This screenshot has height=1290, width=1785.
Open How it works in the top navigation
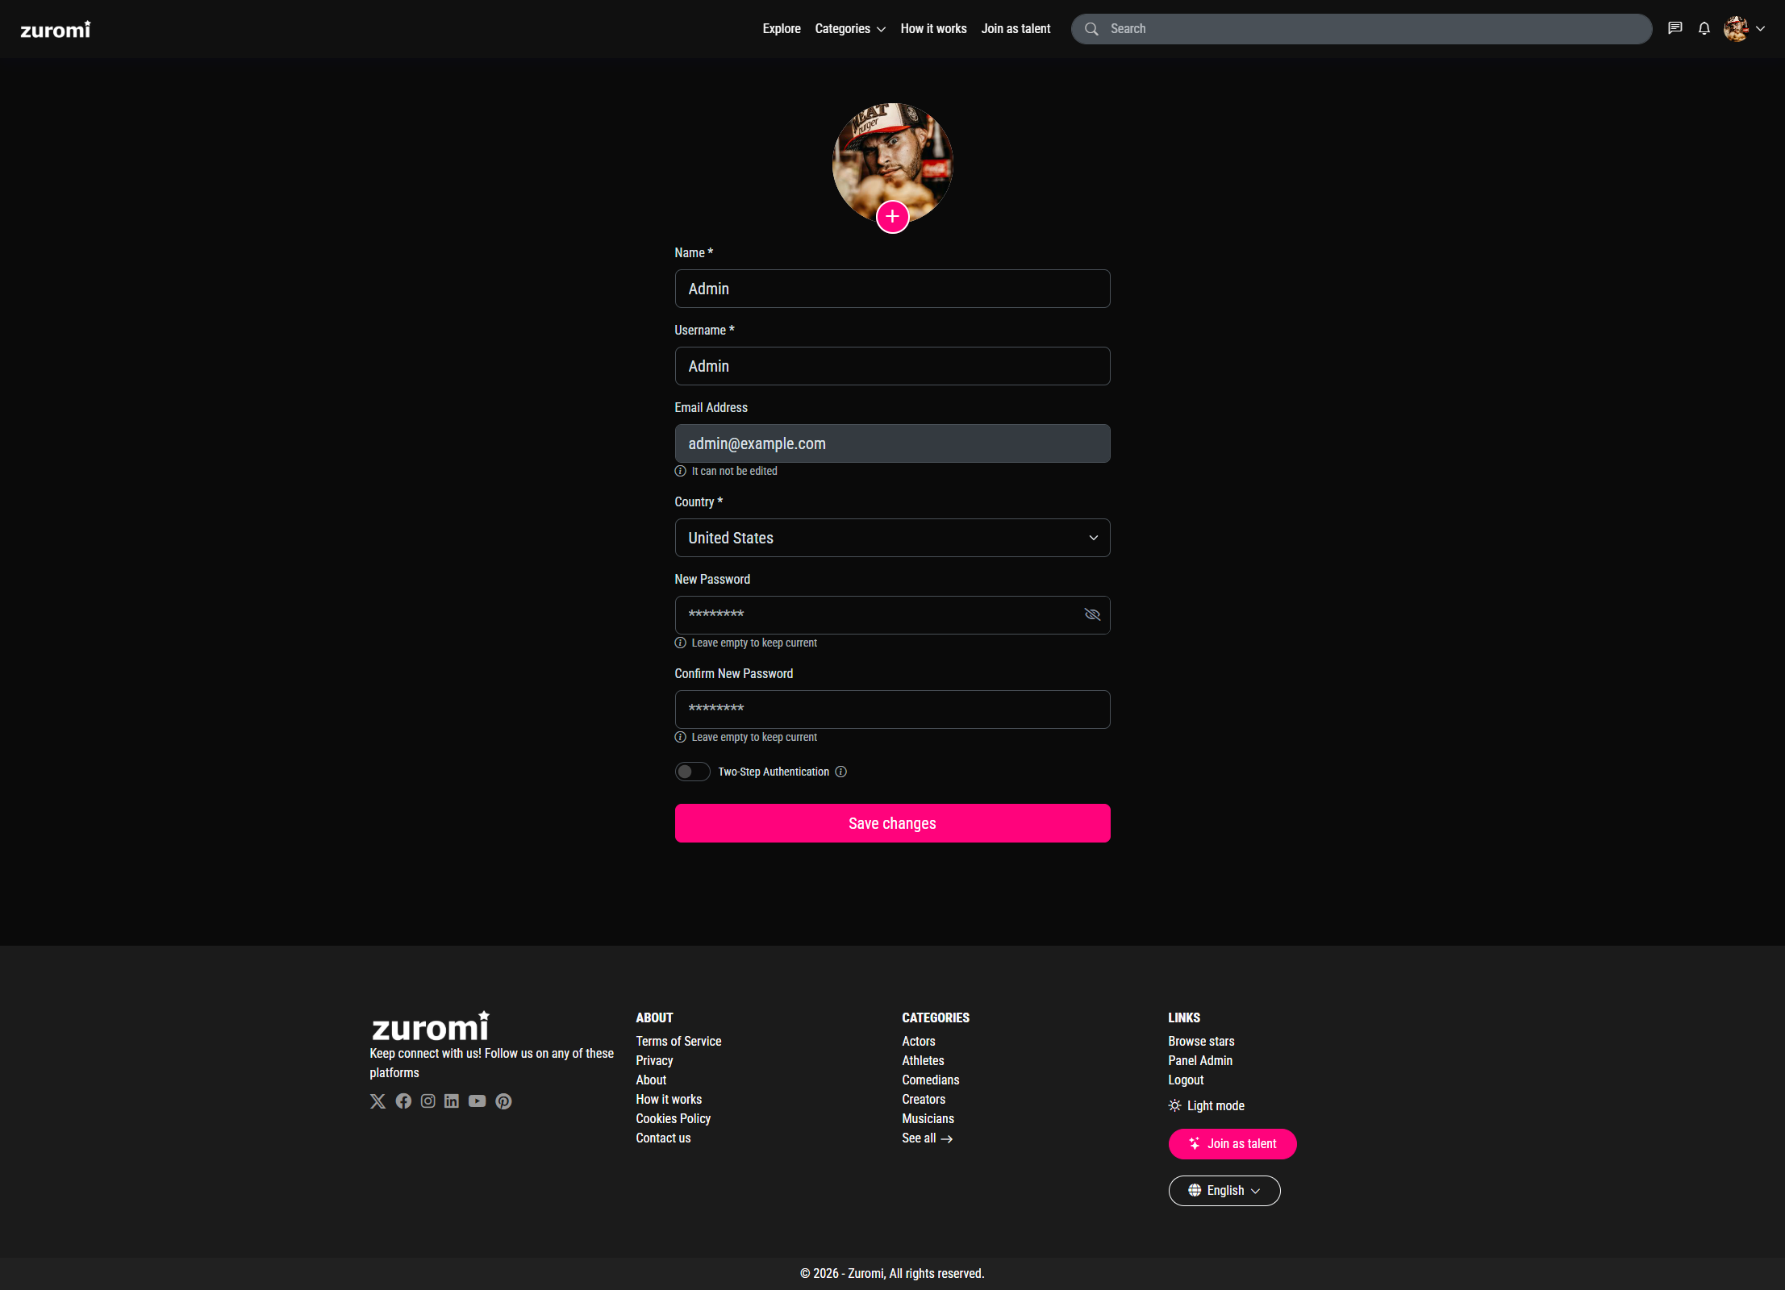[x=933, y=29]
